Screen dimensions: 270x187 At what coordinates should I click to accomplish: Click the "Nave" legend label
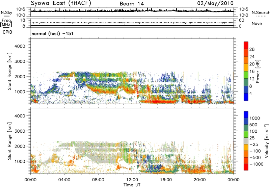pos(257,24)
